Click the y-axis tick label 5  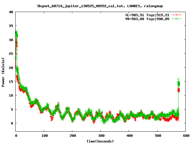[x=12, y=109]
